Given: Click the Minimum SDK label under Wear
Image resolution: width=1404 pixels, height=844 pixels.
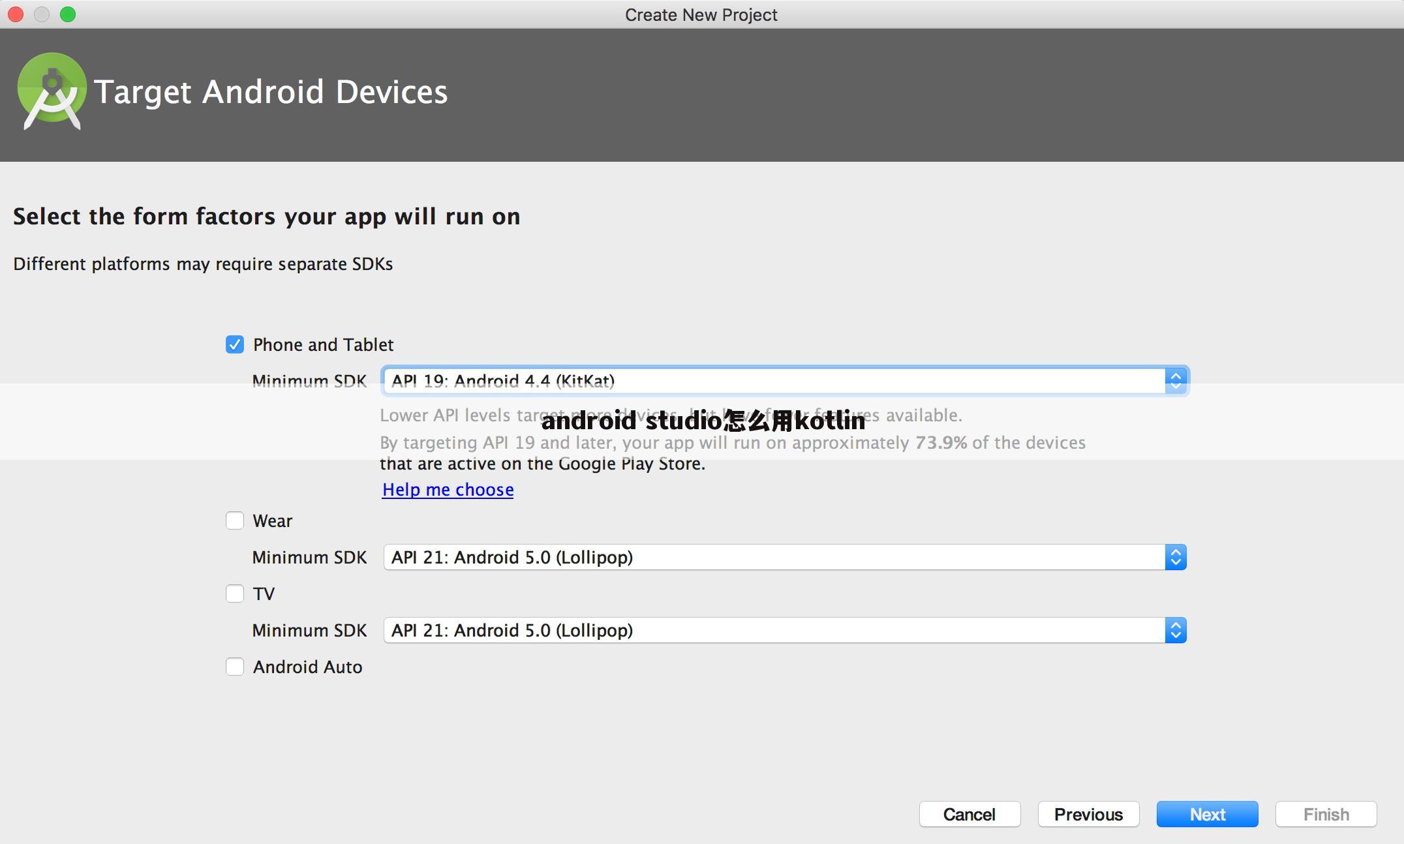Looking at the screenshot, I should 309,557.
